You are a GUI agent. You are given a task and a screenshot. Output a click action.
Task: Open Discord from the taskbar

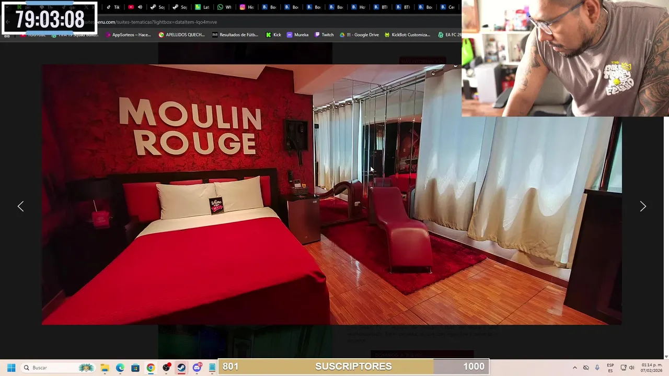tap(197, 368)
